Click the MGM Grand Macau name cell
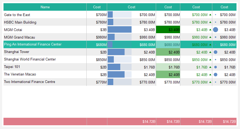 coord(19,37)
